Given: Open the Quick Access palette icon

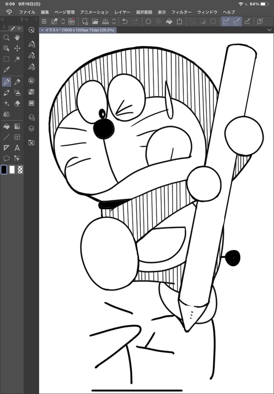Looking at the screenshot, I should point(32,30).
